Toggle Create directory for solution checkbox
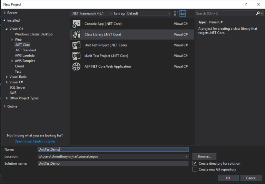The height and width of the screenshot is (184, 265). [x=195, y=163]
